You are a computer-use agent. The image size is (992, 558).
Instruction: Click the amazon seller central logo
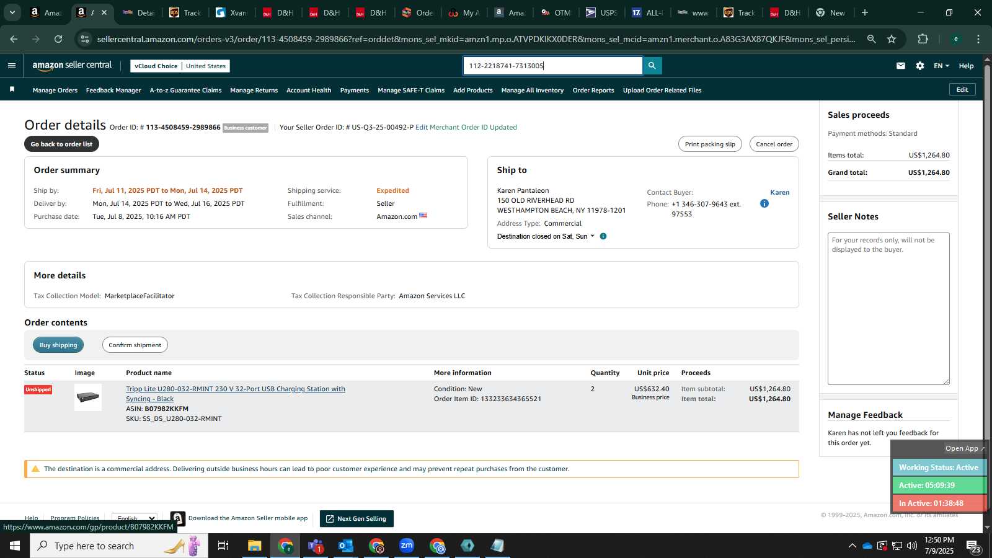[x=72, y=66]
